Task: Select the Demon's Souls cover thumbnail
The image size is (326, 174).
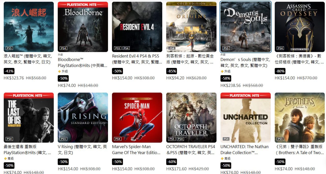Action: pos(246,27)
